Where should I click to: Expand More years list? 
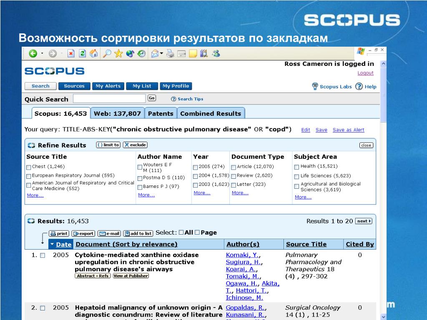pos(202,192)
